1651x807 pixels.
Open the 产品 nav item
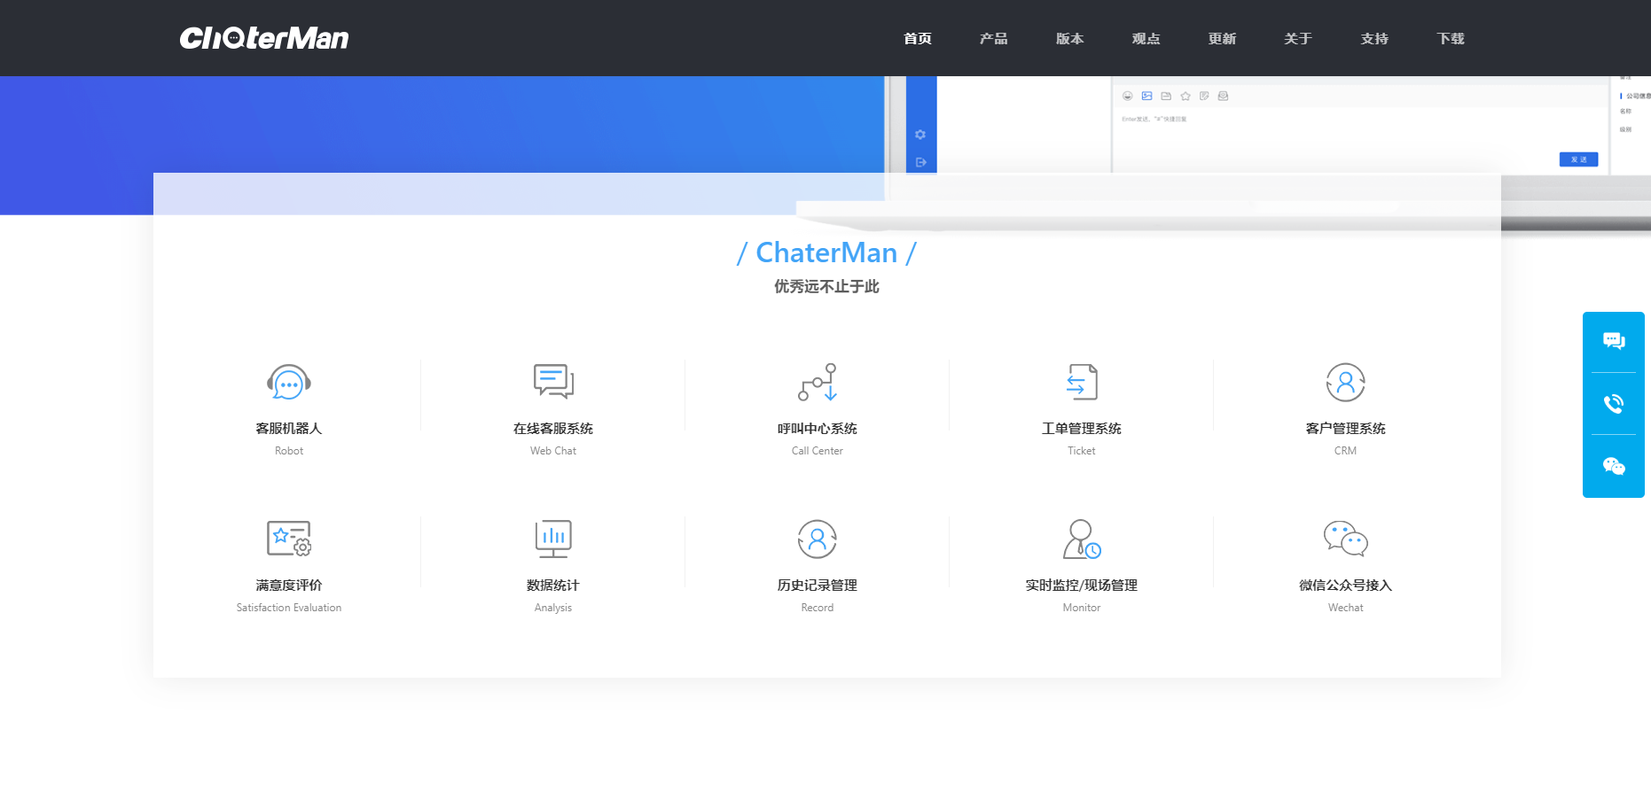[x=994, y=38]
